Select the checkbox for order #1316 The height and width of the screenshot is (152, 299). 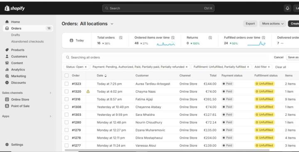pyautogui.click(x=66, y=99)
